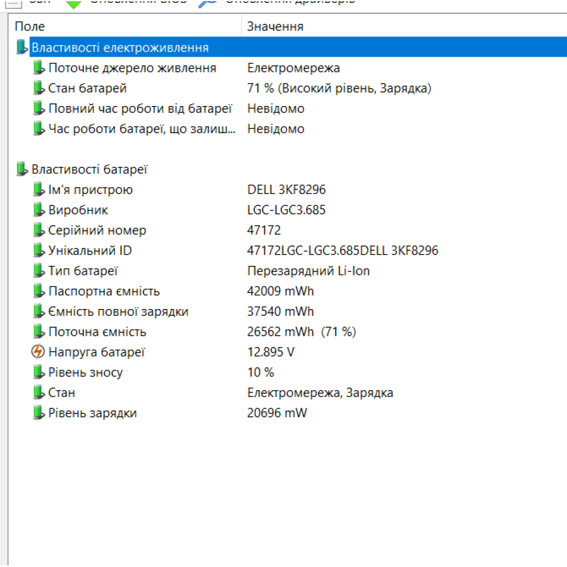
Task: Click the blue driver update icon
Action: pos(204,3)
